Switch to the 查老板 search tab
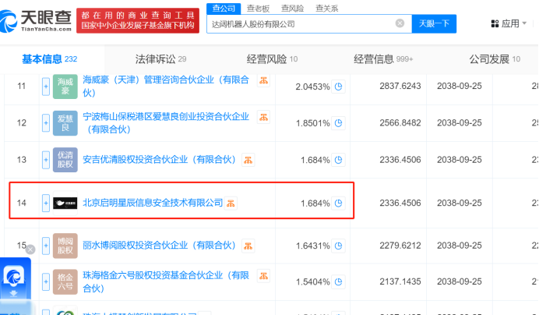The height and width of the screenshot is (315, 539). coord(258,9)
